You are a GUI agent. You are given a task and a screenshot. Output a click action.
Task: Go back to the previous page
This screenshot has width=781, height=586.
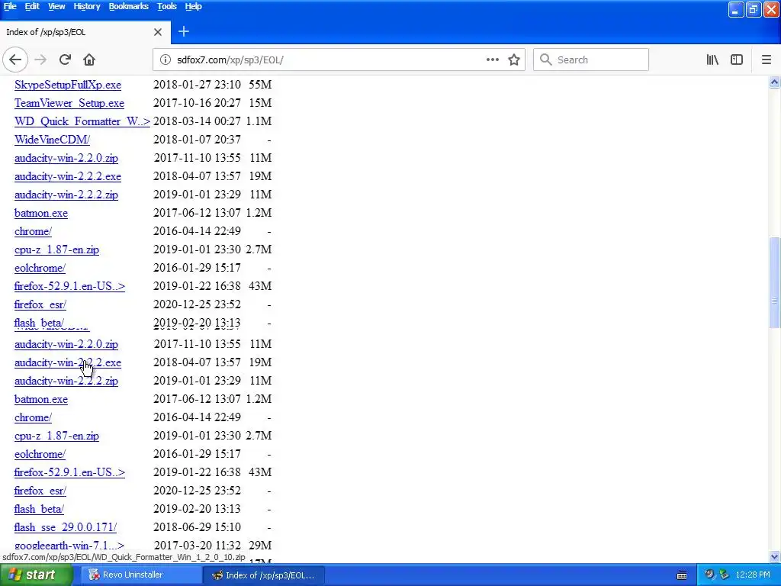(x=15, y=60)
